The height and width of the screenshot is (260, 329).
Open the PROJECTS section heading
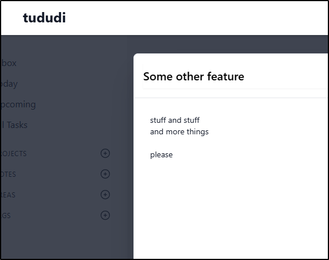pyautogui.click(x=14, y=154)
